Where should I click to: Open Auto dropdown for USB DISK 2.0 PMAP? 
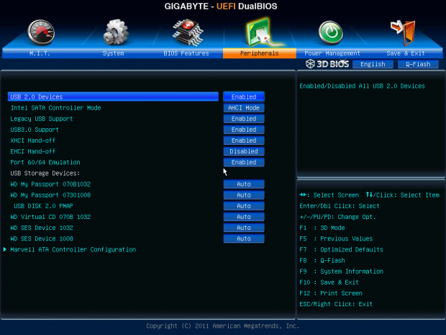coord(244,206)
